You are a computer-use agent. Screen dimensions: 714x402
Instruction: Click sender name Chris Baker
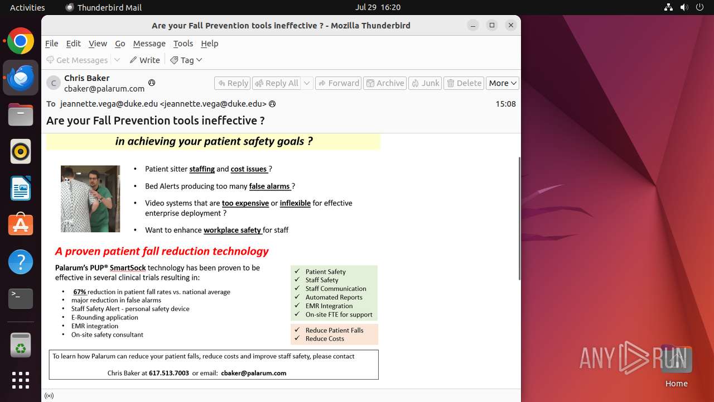pyautogui.click(x=86, y=78)
